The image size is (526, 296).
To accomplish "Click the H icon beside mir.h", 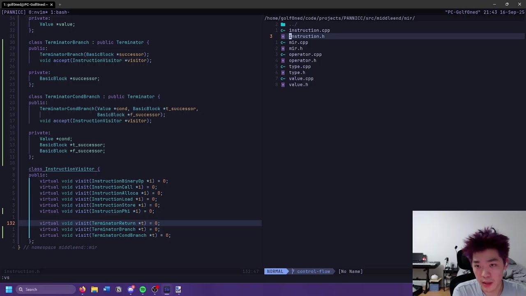I will click(x=283, y=49).
